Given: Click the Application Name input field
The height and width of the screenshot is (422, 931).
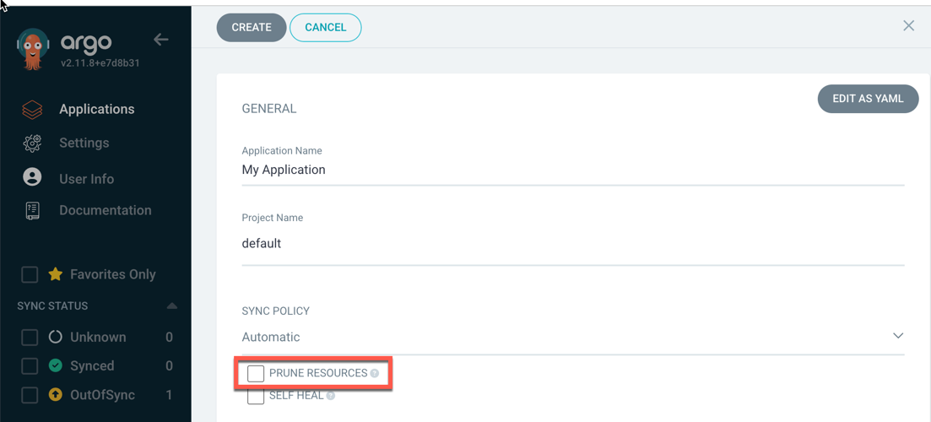Looking at the screenshot, I should coord(572,170).
